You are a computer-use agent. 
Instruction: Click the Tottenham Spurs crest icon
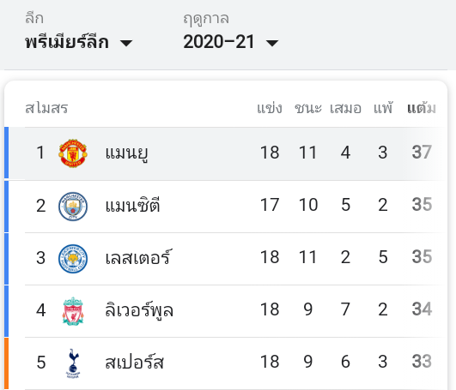pos(73,363)
